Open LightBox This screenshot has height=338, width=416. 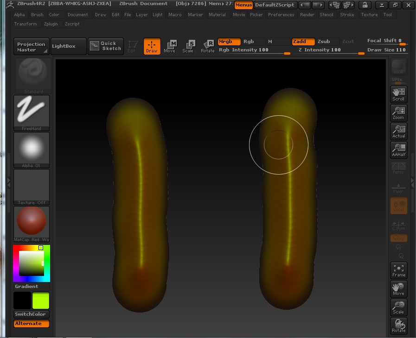point(69,46)
